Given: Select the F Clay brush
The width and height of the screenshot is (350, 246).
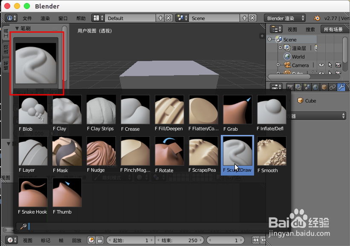Looking at the screenshot, I should tap(67, 113).
